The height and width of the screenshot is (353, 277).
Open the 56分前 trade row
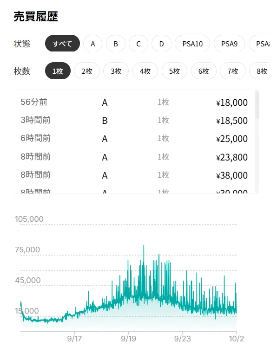pos(134,103)
